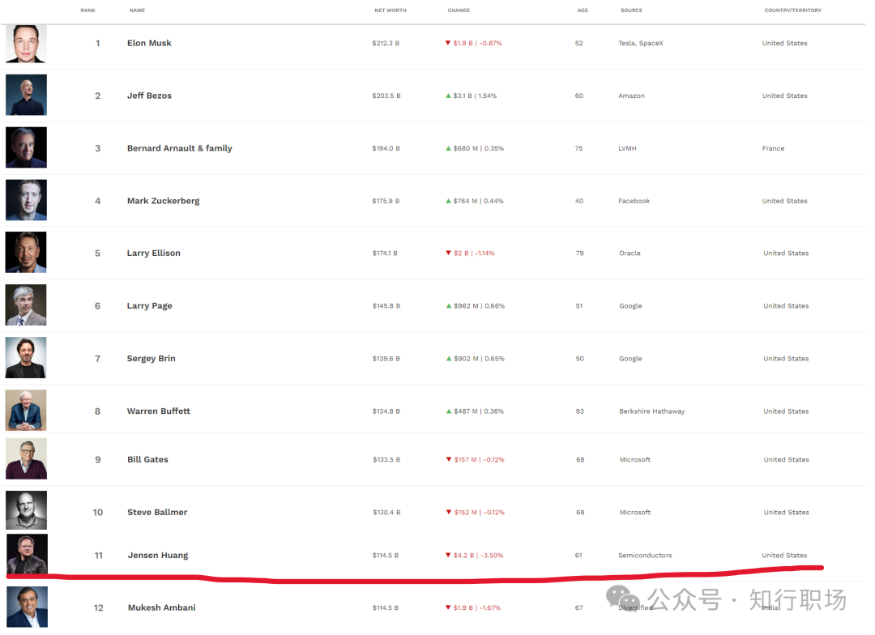The image size is (875, 635).
Task: Open Sergey Brin's portrait photo
Action: tap(26, 358)
